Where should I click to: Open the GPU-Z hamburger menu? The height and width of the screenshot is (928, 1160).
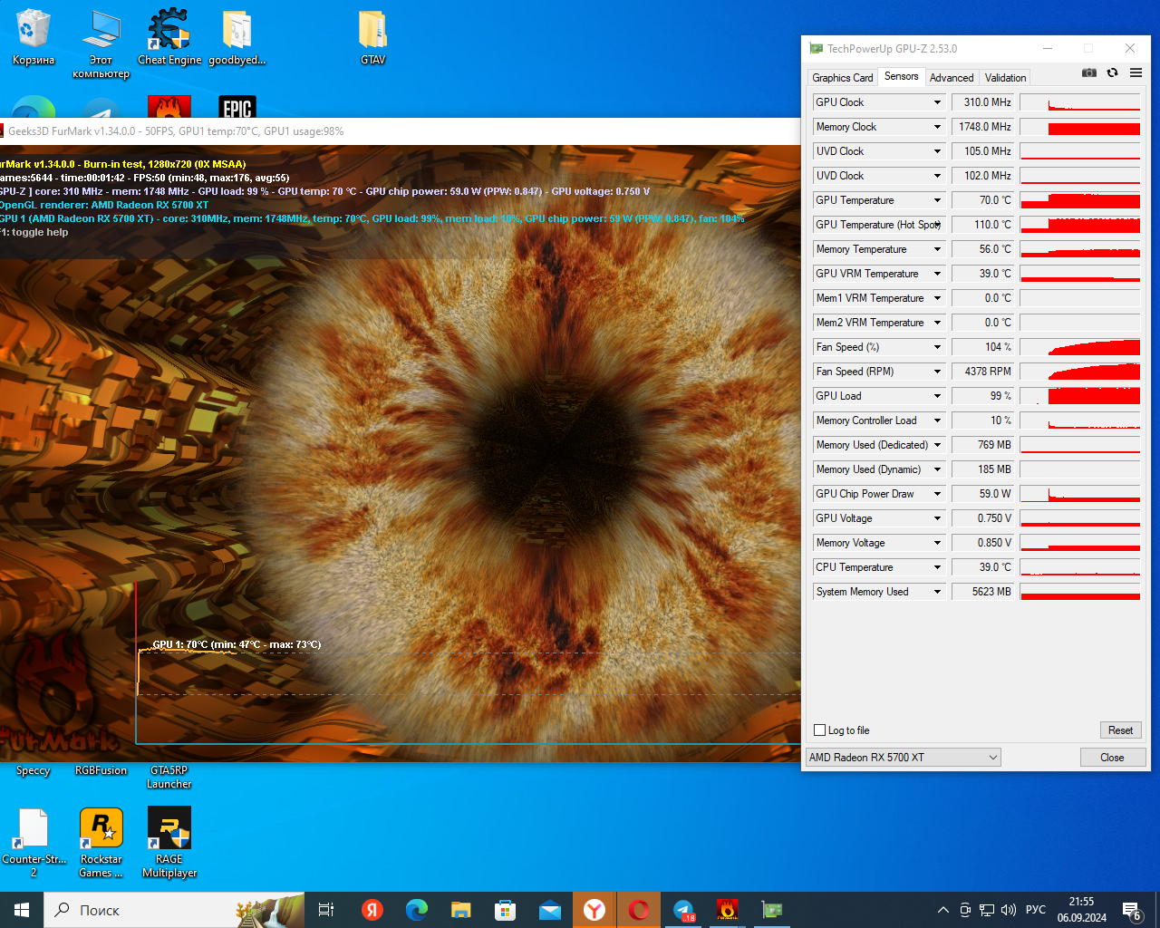tap(1136, 72)
